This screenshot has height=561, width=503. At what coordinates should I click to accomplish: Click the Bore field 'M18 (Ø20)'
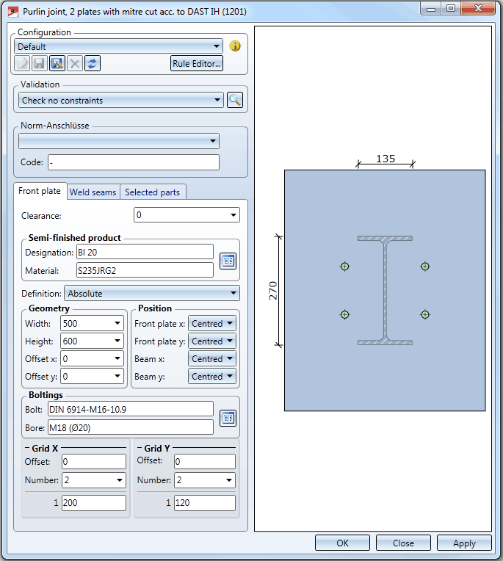point(131,427)
